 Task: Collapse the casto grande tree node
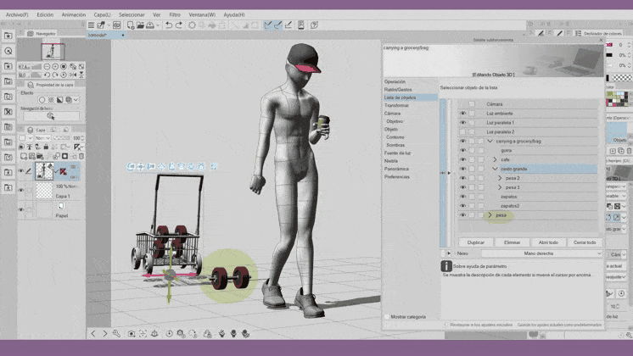pyautogui.click(x=495, y=169)
